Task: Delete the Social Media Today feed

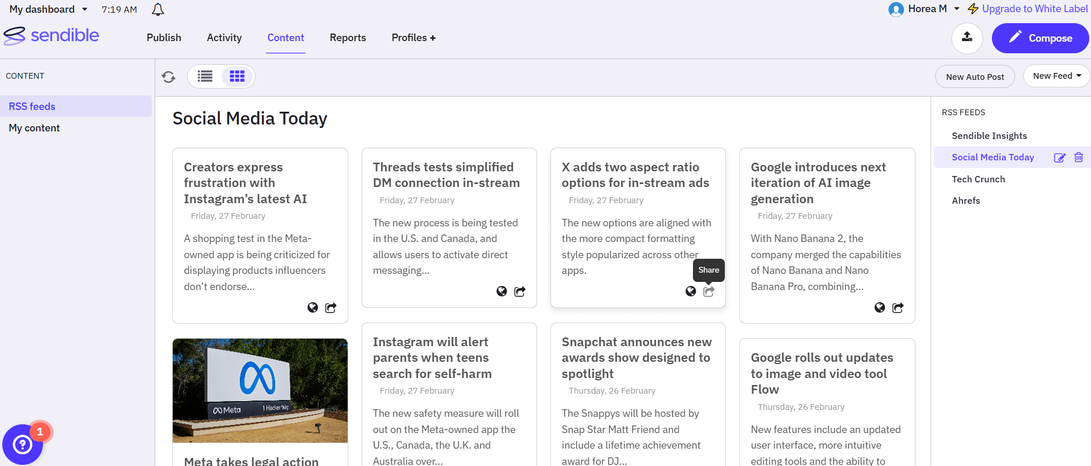Action: point(1079,157)
